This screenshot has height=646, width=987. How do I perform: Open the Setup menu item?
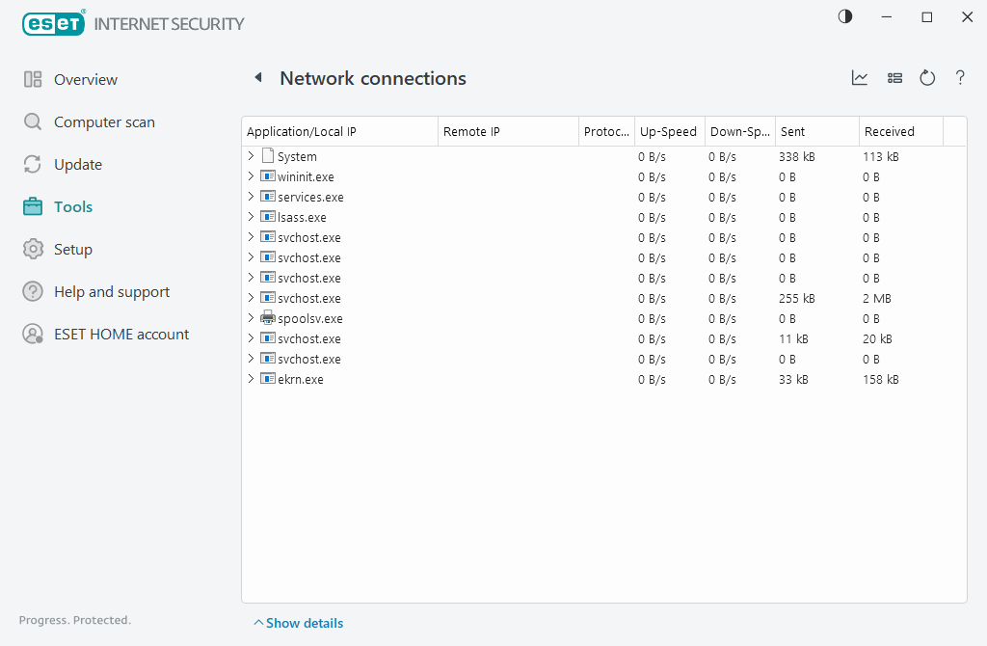72,250
